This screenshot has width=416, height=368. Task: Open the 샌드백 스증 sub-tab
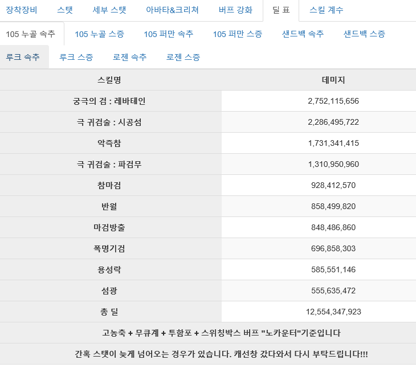(364, 34)
